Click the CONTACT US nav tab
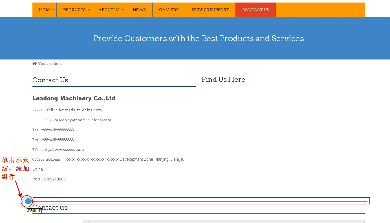The width and height of the screenshot is (390, 223). pyautogui.click(x=255, y=10)
